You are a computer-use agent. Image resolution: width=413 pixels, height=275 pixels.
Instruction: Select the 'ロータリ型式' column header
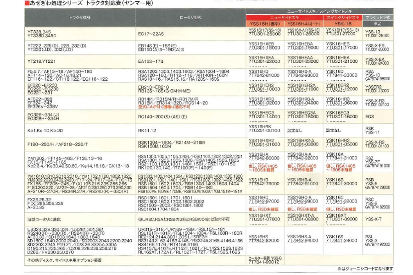pos(190,17)
